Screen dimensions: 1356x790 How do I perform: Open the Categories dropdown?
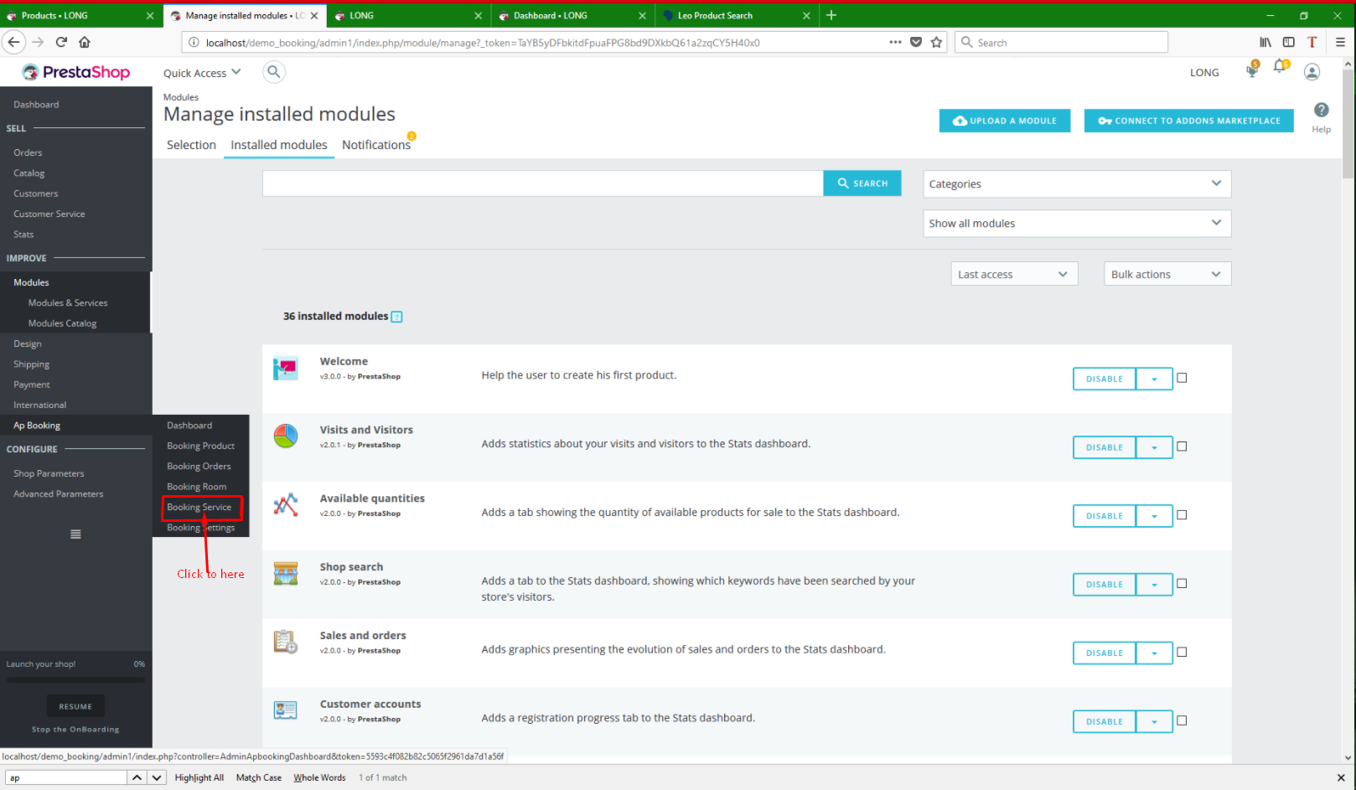[1077, 184]
